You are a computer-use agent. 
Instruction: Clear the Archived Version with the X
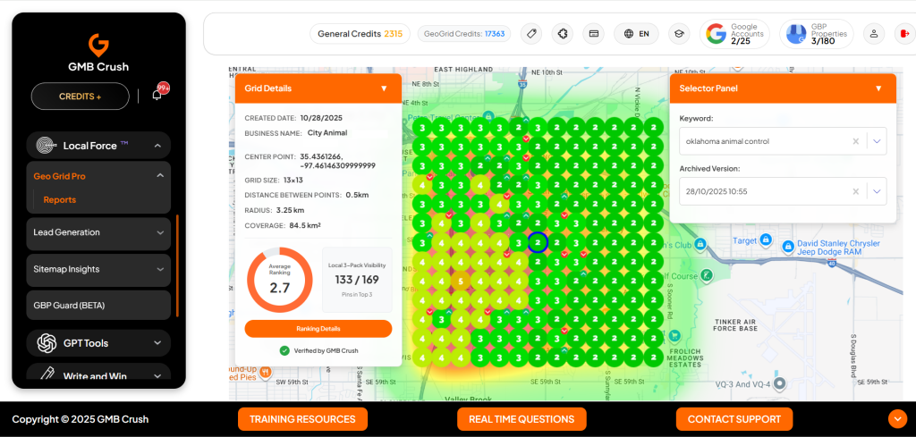pos(855,191)
